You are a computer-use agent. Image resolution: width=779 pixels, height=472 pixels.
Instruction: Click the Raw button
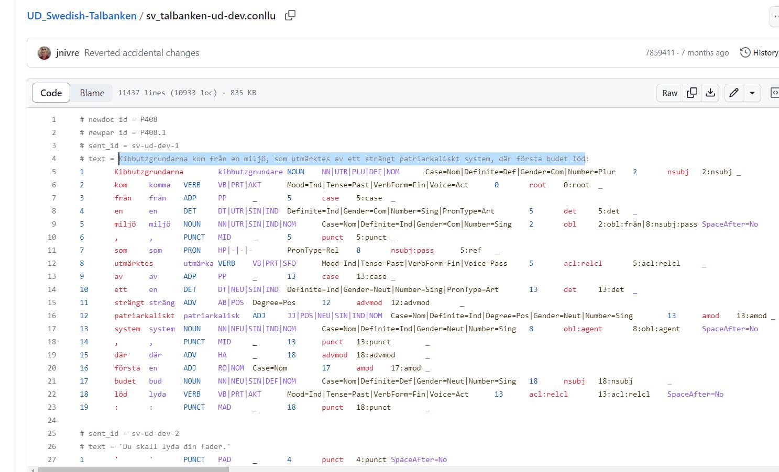pos(670,93)
